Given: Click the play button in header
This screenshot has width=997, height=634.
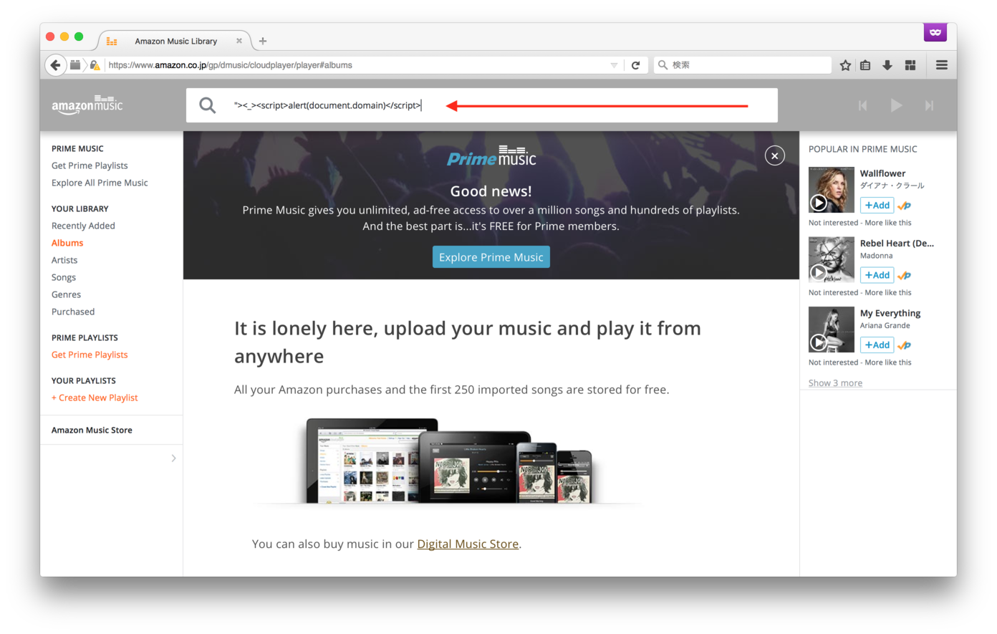Looking at the screenshot, I should coord(896,105).
